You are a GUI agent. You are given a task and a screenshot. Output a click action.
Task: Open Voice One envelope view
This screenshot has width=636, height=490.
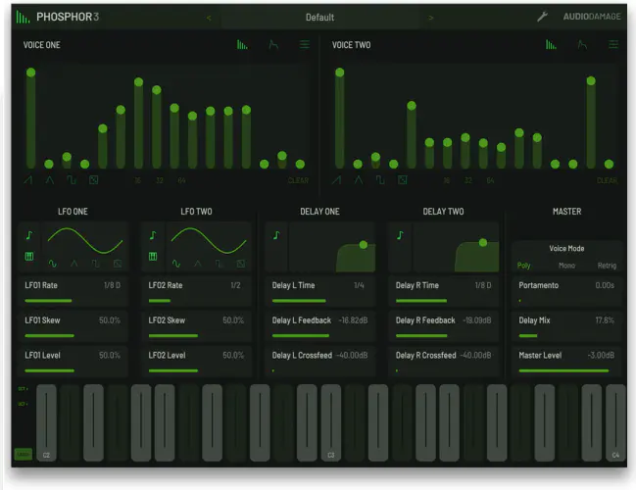point(273,45)
